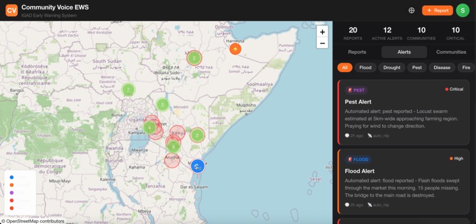
Task: Click the plus Report button
Action: tap(438, 10)
